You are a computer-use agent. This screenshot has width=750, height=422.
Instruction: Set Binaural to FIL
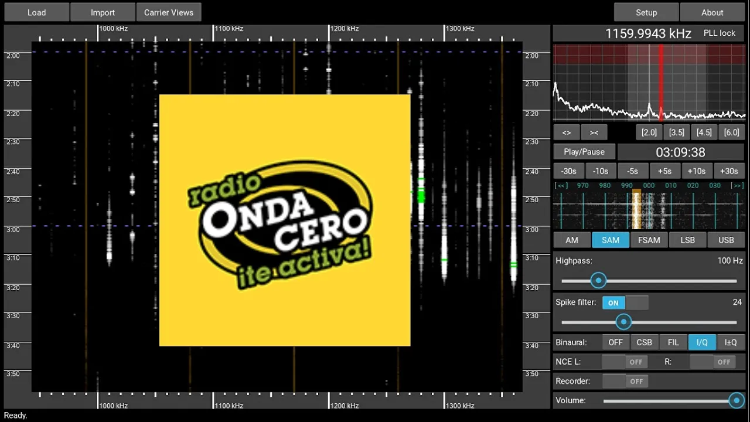point(673,342)
